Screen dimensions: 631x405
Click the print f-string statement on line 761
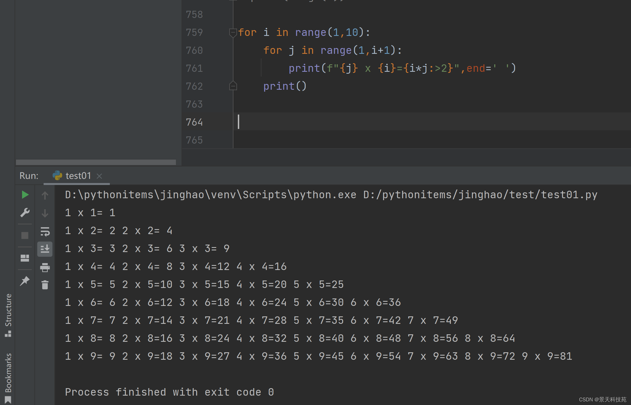point(402,68)
